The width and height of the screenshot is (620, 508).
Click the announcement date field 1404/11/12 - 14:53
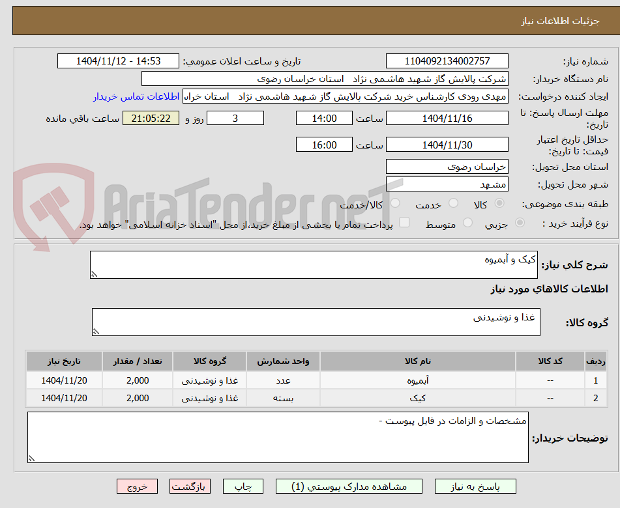[x=118, y=61]
